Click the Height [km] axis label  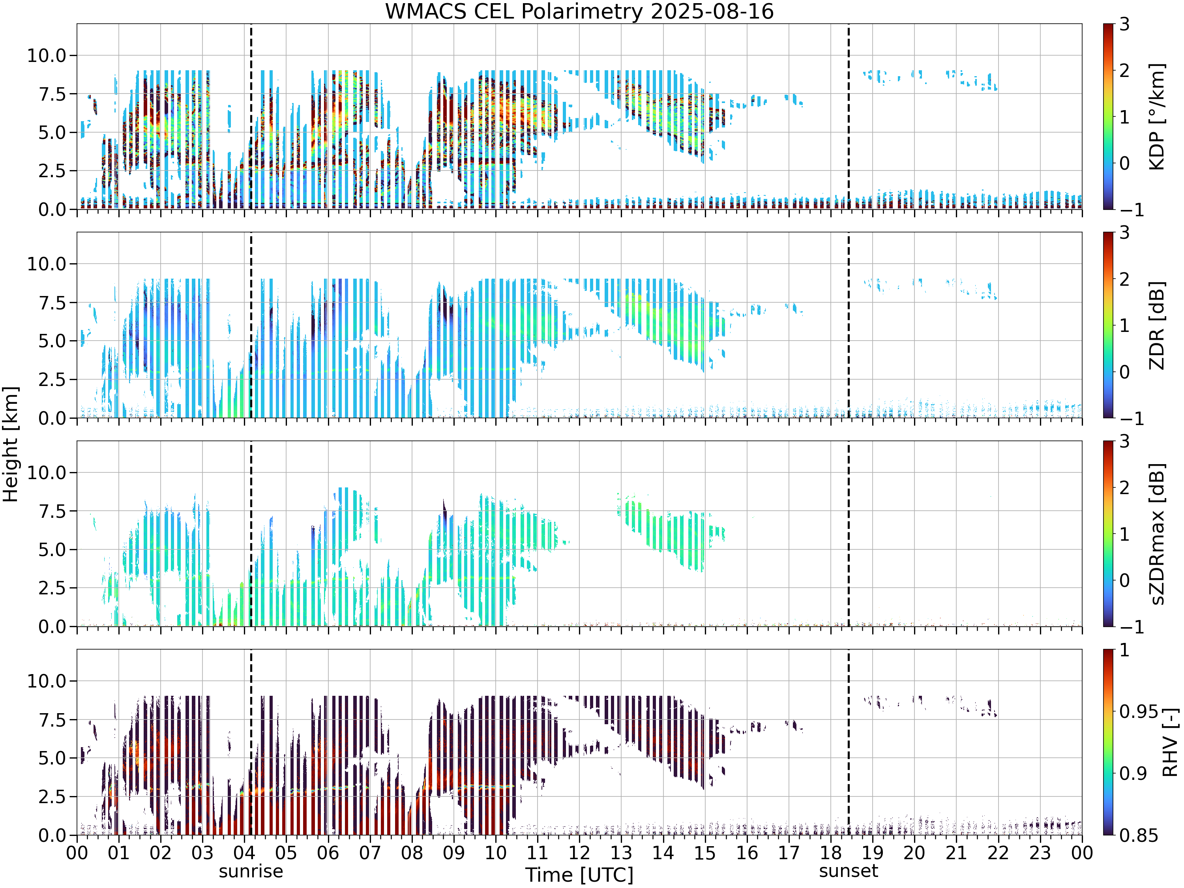tap(10, 444)
